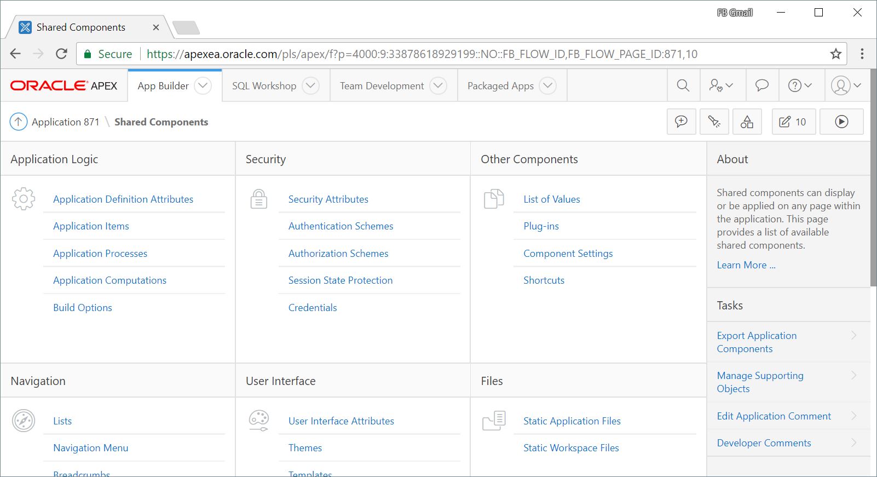This screenshot has height=477, width=877.
Task: Expand the Team Development dropdown arrow
Action: coord(438,85)
